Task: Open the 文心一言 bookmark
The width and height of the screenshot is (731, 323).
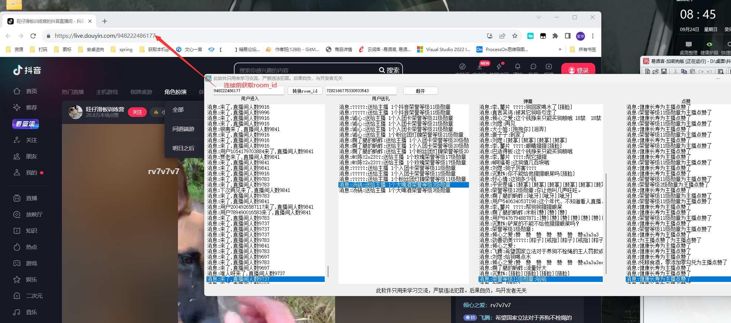Action: tap(189, 49)
